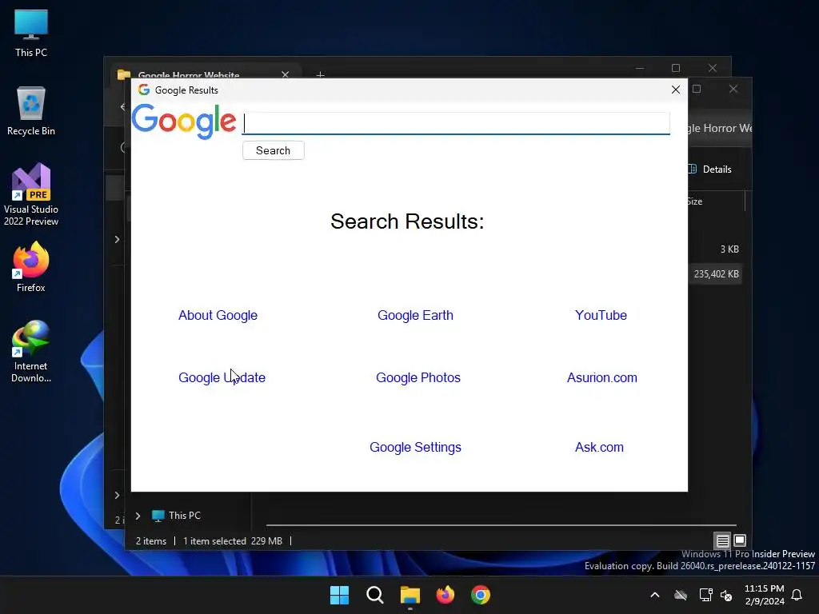Expand This PC in Explorer navigation pane

(138, 516)
